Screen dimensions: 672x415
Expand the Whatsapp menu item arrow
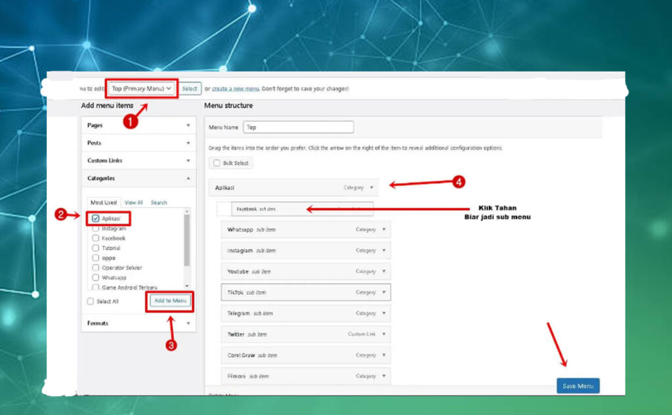click(384, 230)
